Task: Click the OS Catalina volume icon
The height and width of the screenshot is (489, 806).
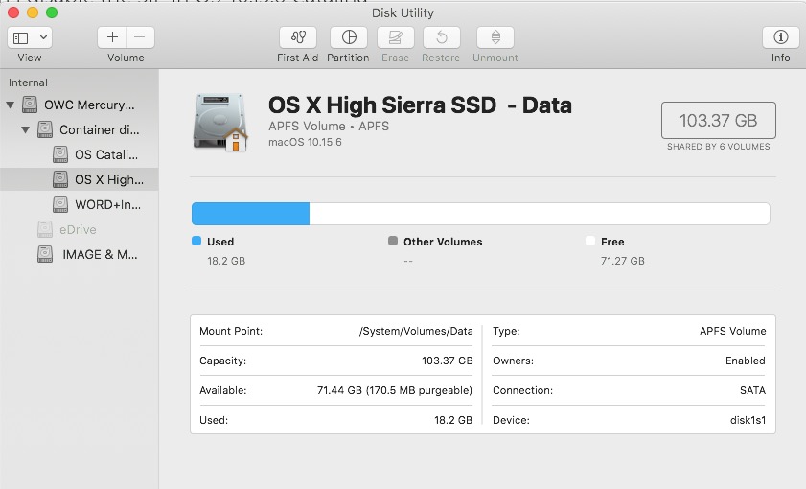Action: point(60,154)
